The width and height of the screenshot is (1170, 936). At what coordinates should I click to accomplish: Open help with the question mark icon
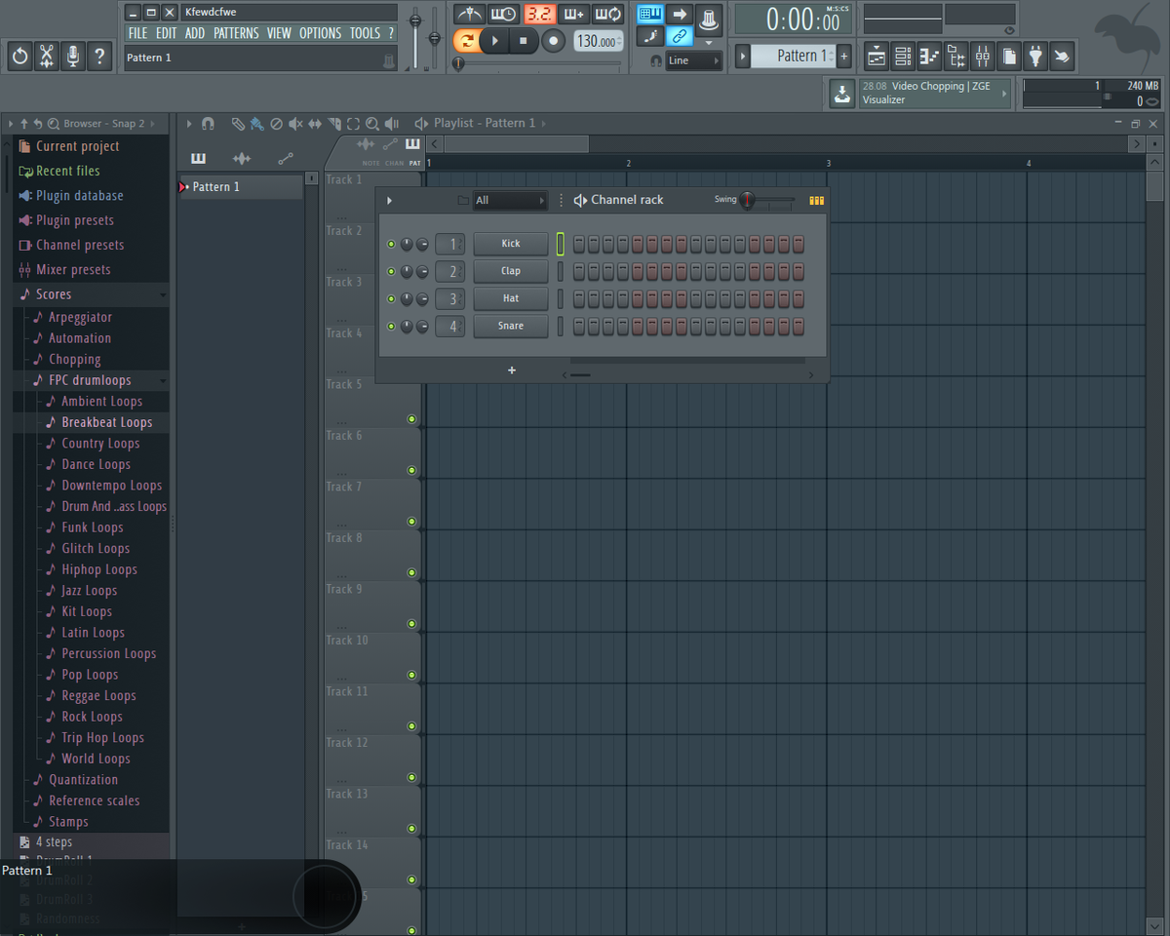click(x=99, y=57)
